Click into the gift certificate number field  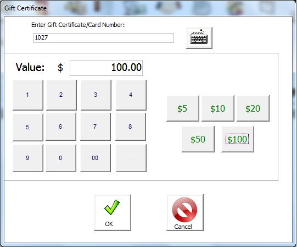pos(104,38)
